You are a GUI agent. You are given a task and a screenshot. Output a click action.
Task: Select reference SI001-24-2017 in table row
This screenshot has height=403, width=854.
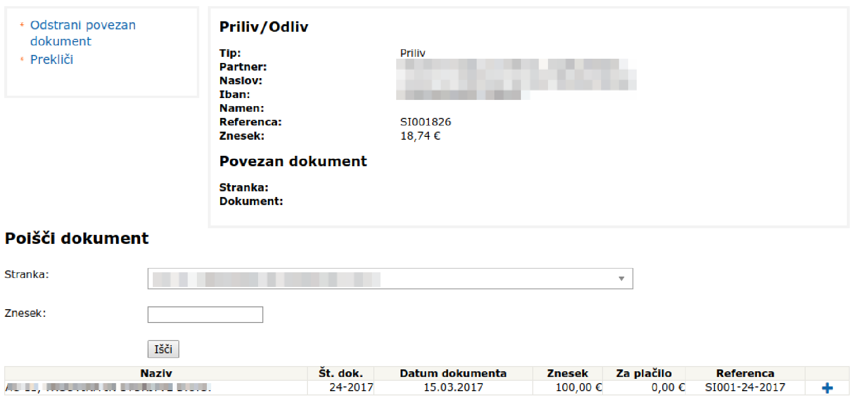[744, 387]
